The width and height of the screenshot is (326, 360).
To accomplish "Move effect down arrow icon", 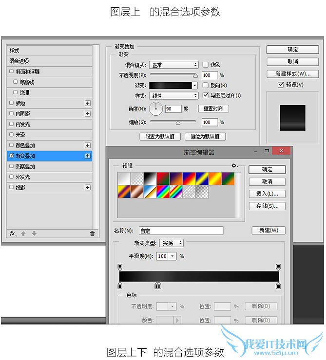I will coord(34,234).
